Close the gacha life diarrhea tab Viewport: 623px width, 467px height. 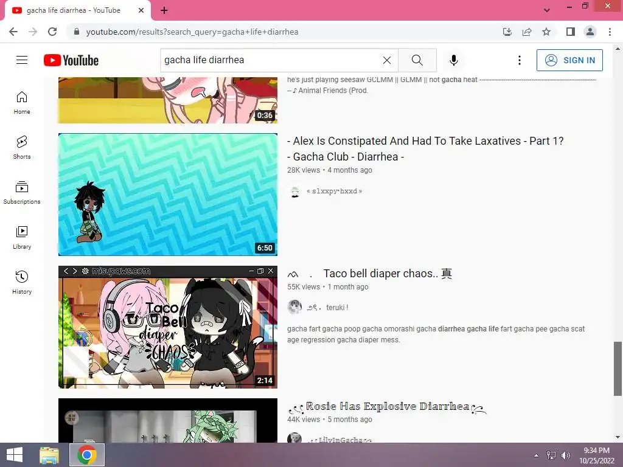(141, 10)
